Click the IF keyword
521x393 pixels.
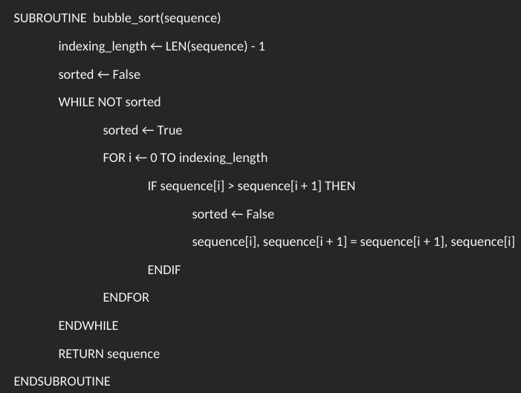(152, 186)
